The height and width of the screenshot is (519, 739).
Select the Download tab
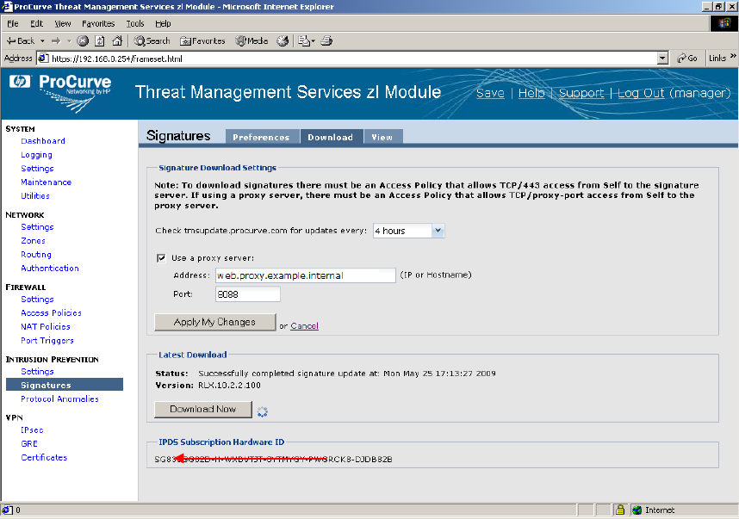coord(331,137)
